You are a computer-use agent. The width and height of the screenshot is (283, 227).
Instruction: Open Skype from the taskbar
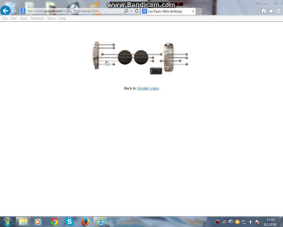coord(69,222)
